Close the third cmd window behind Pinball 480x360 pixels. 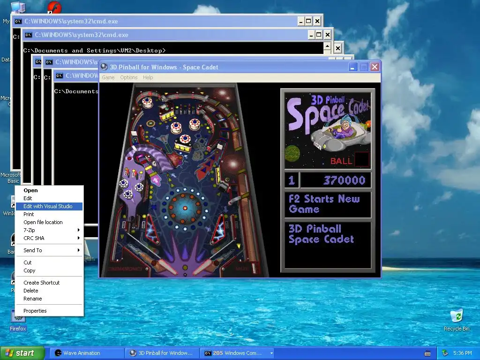(x=338, y=48)
